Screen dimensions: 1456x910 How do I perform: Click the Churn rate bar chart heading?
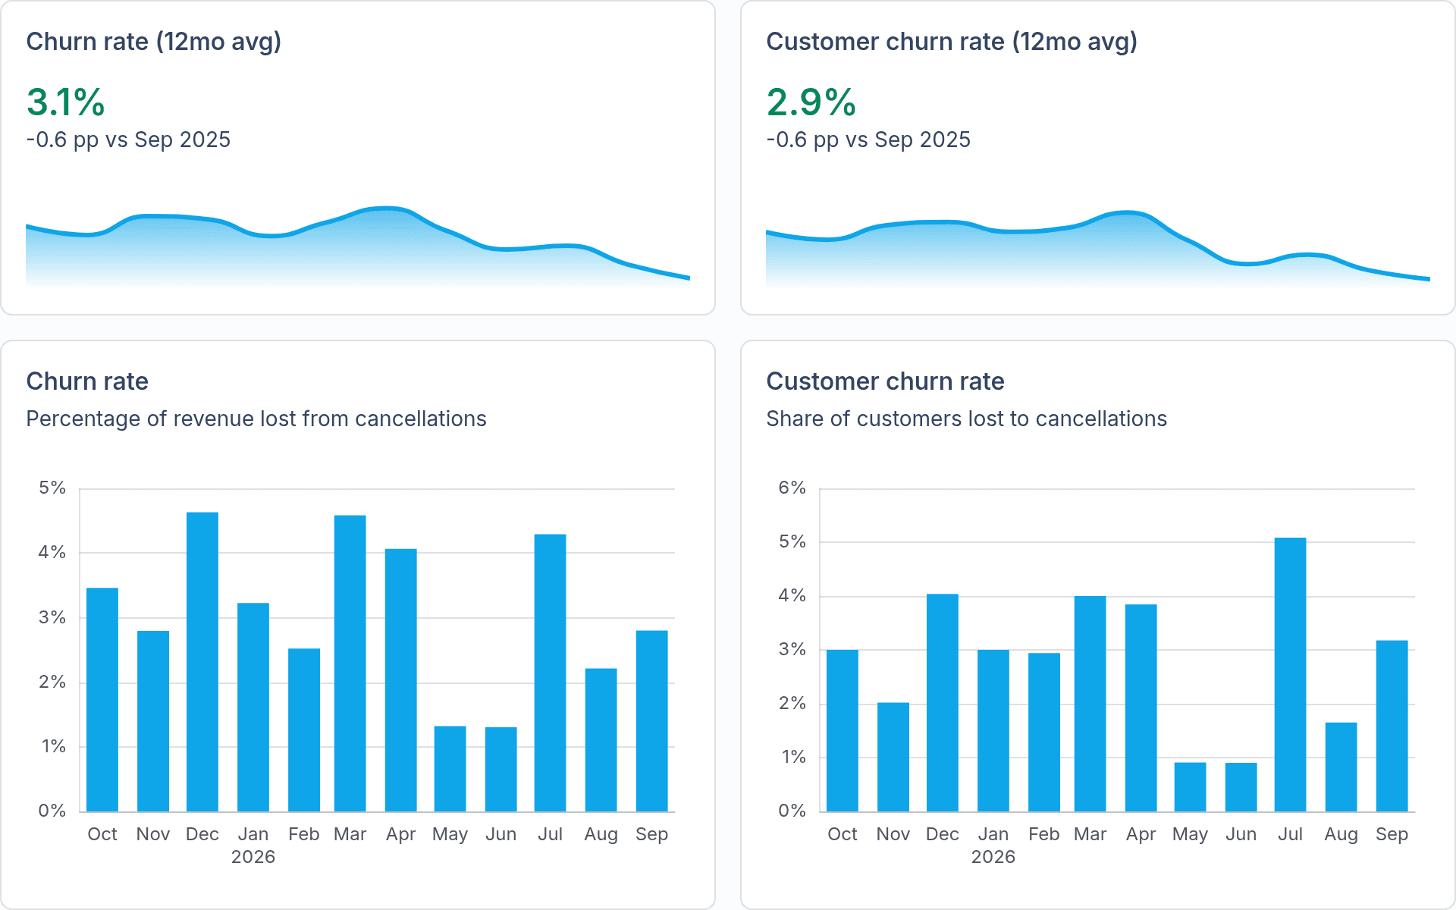87,381
